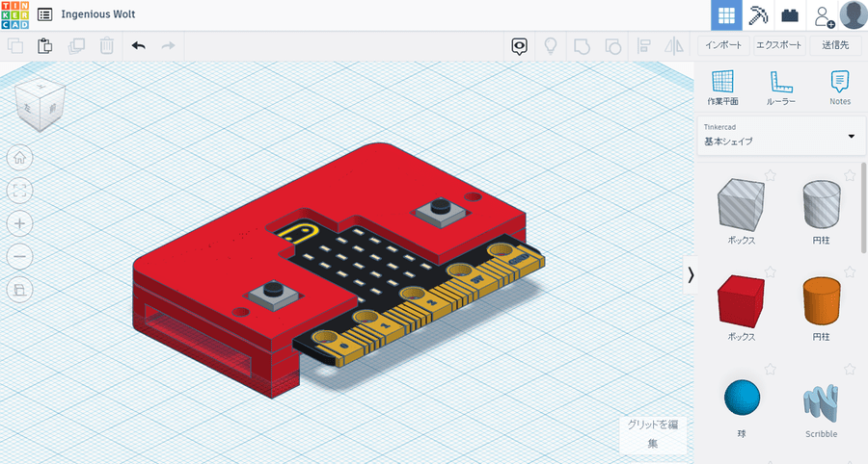Open the user profile avatar
868x464 pixels.
854,14
